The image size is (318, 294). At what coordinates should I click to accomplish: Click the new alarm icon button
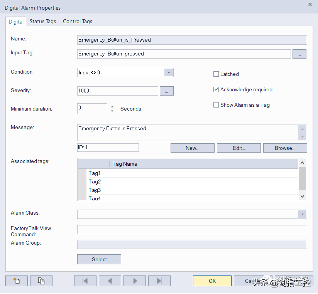(17, 281)
